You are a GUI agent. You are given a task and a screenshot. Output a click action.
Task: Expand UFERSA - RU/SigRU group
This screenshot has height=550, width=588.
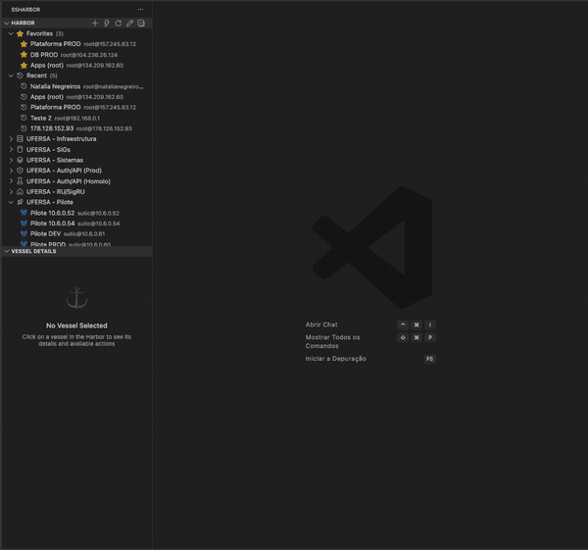pyautogui.click(x=11, y=192)
